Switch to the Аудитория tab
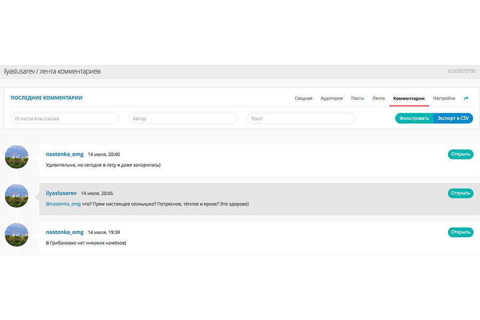Viewport: 480px width, 320px height. click(332, 98)
